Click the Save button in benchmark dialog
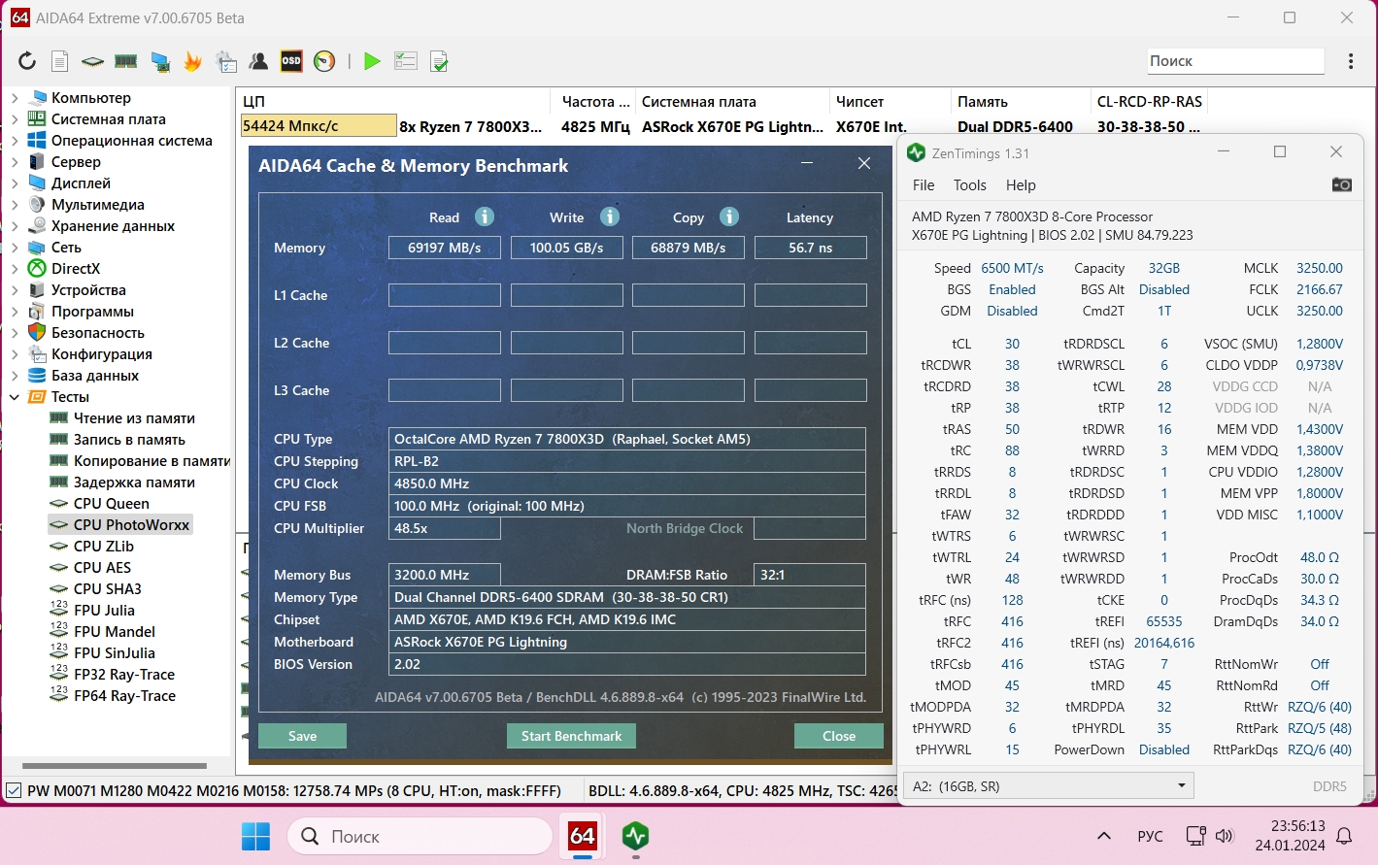Screen dimensions: 1378x865 (302, 736)
